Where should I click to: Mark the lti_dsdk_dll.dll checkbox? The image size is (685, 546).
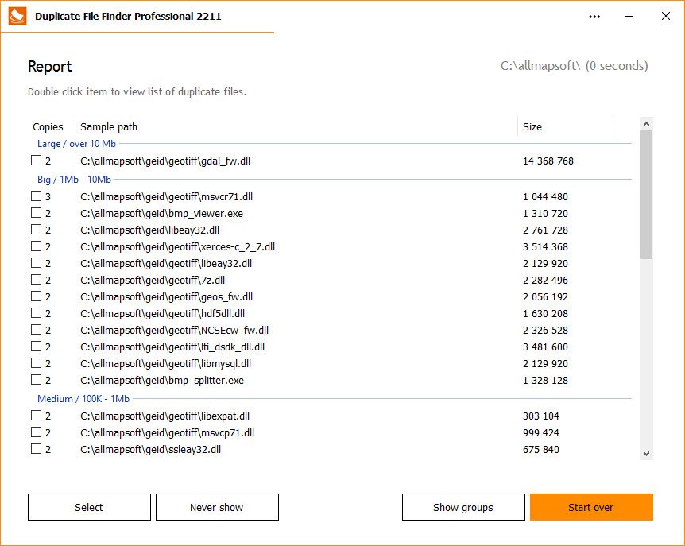(37, 347)
